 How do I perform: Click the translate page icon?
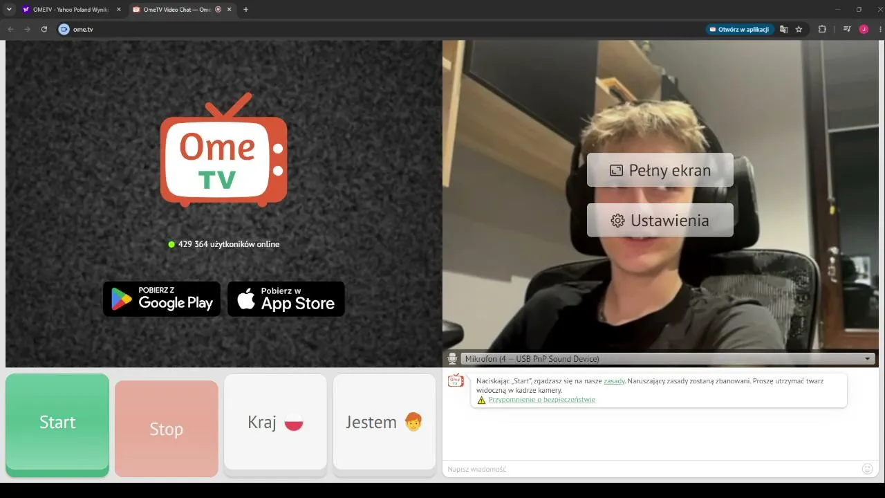click(x=783, y=29)
